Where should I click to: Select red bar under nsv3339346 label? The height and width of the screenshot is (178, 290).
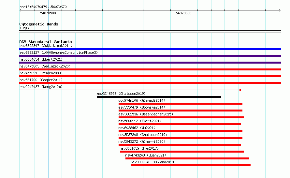point(191,165)
